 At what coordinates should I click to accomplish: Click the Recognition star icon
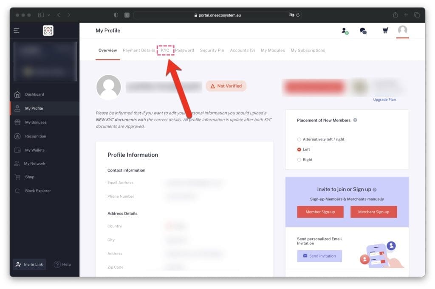click(17, 136)
